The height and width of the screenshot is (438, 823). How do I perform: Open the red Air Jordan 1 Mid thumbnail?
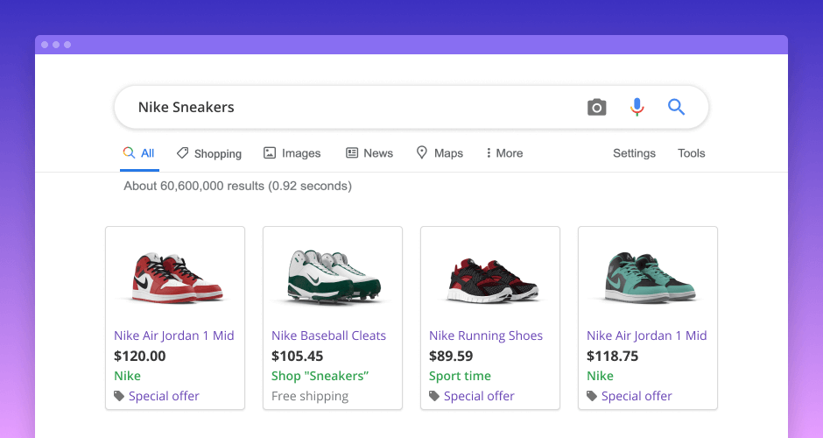tap(176, 278)
